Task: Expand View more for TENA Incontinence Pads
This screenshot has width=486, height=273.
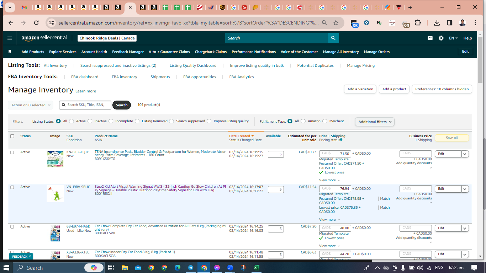Action: [329, 180]
